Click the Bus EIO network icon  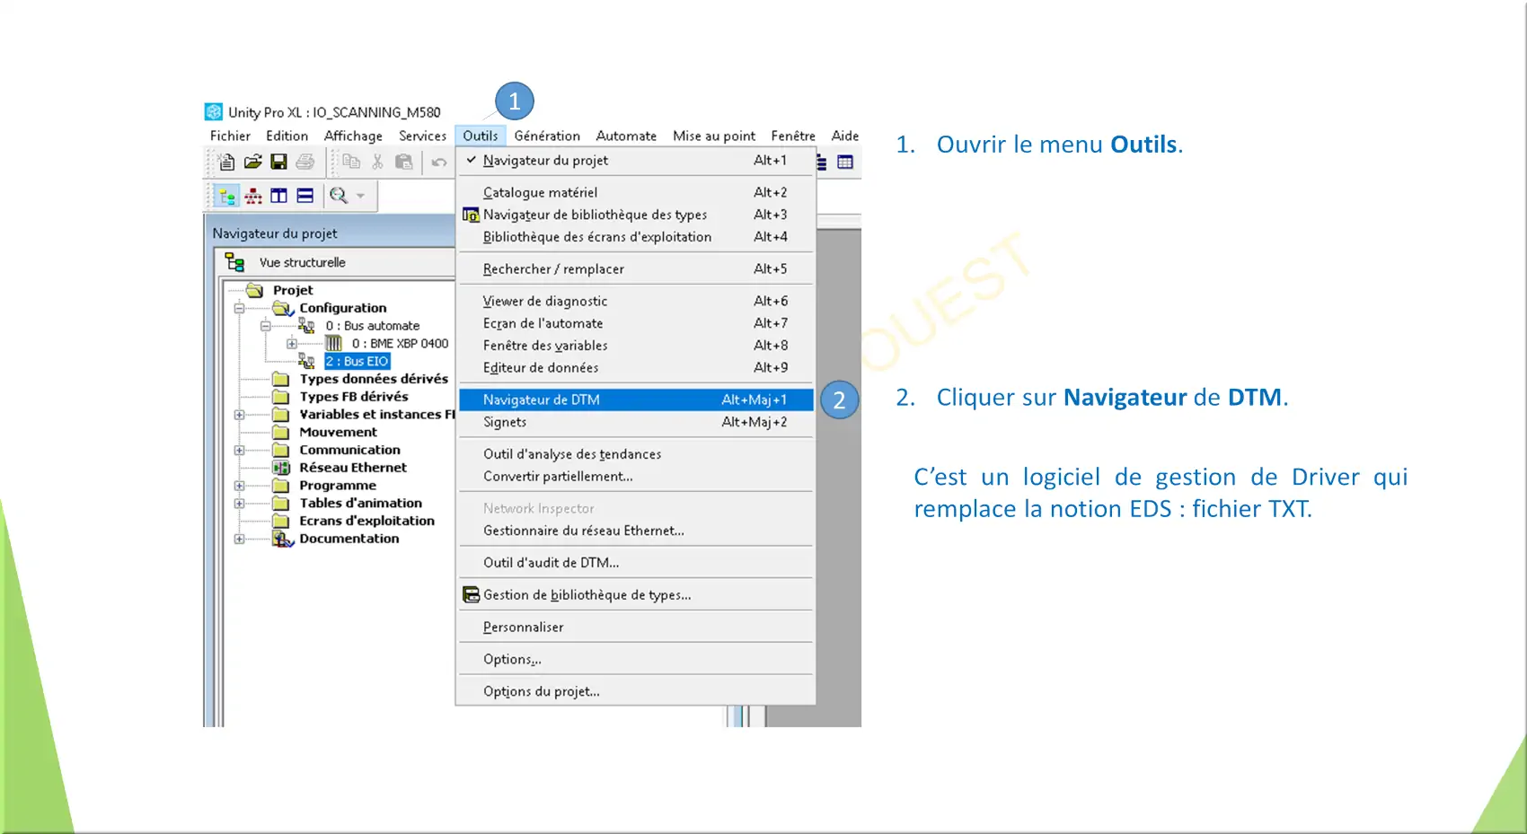click(x=306, y=361)
